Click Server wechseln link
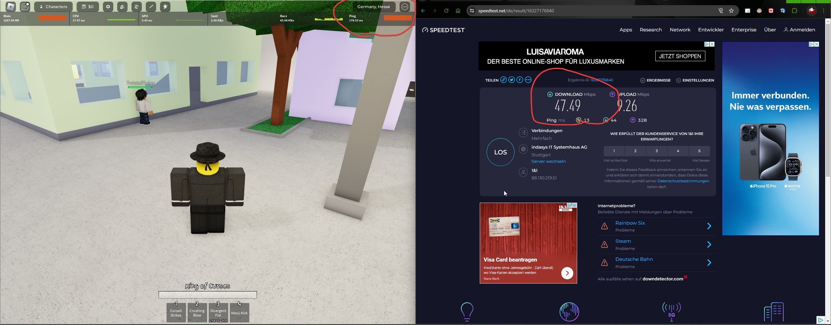This screenshot has width=831, height=325. pos(548,161)
